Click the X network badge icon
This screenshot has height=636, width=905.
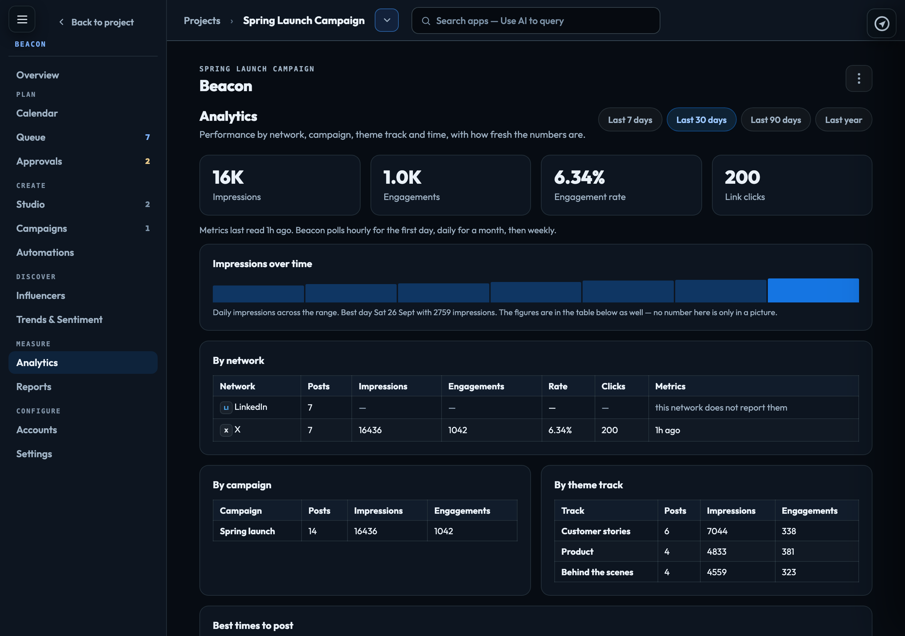(226, 430)
